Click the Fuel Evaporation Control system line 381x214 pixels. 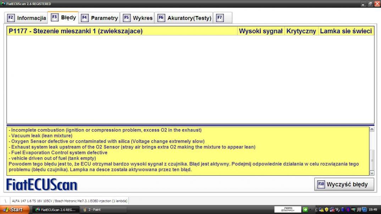coord(58,153)
